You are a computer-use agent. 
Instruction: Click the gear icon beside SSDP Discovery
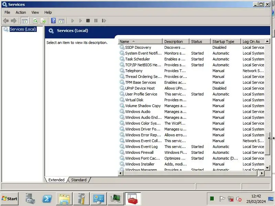point(122,47)
